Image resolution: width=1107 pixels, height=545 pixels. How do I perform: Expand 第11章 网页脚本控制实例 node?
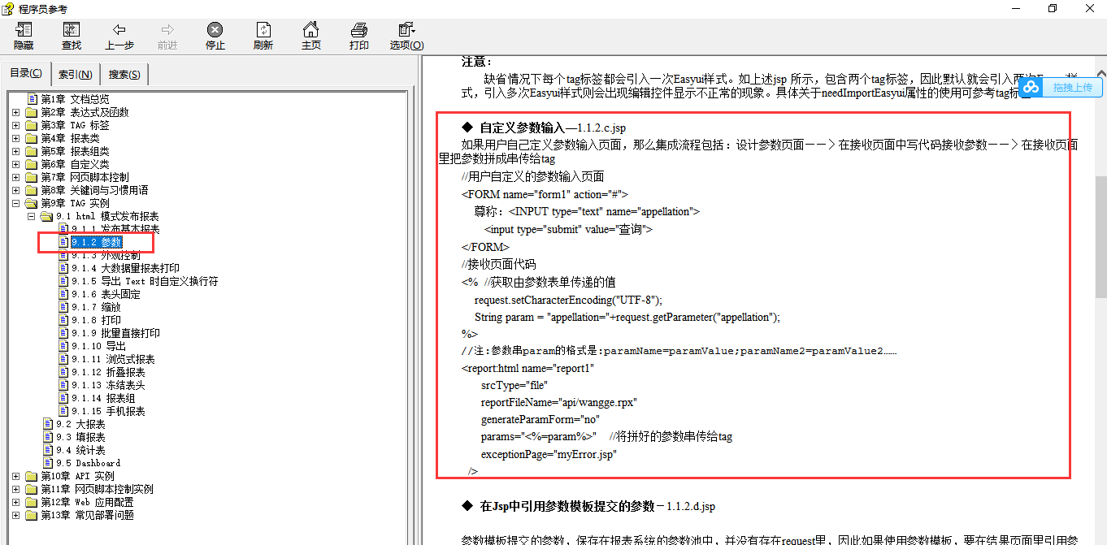pos(16,489)
